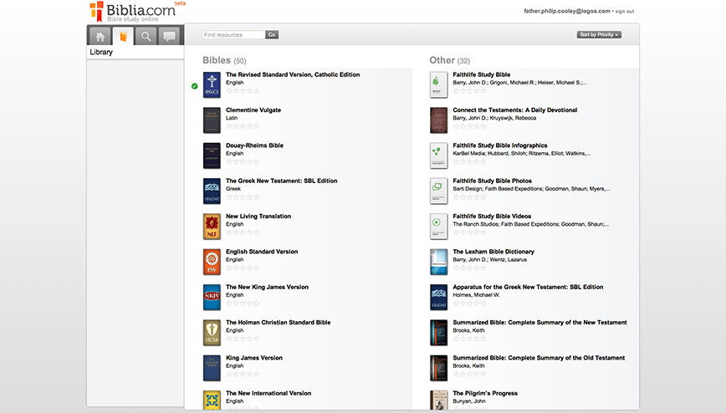Open the New International Version cover thumbnail
Viewport: 726px width, 413px height.
[x=212, y=400]
